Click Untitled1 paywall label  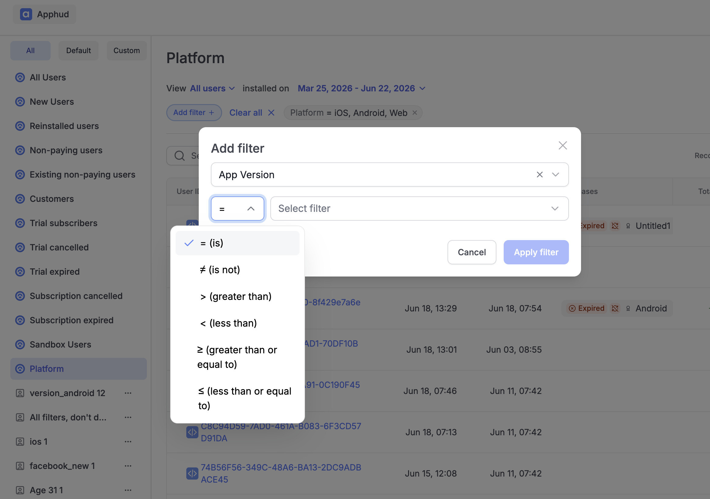(652, 226)
